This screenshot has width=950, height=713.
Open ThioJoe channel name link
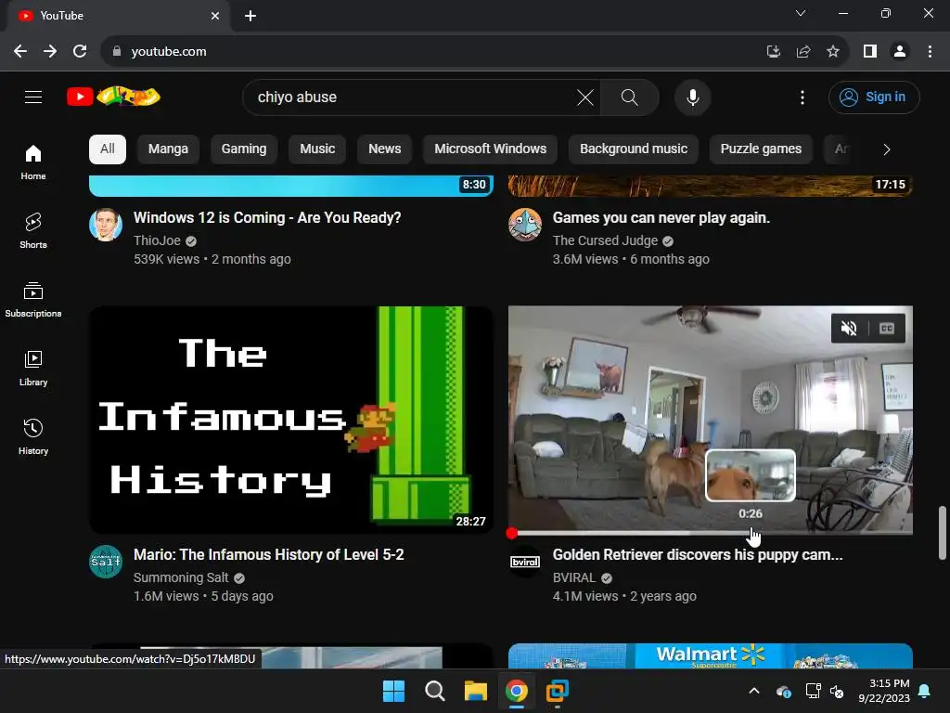(157, 240)
